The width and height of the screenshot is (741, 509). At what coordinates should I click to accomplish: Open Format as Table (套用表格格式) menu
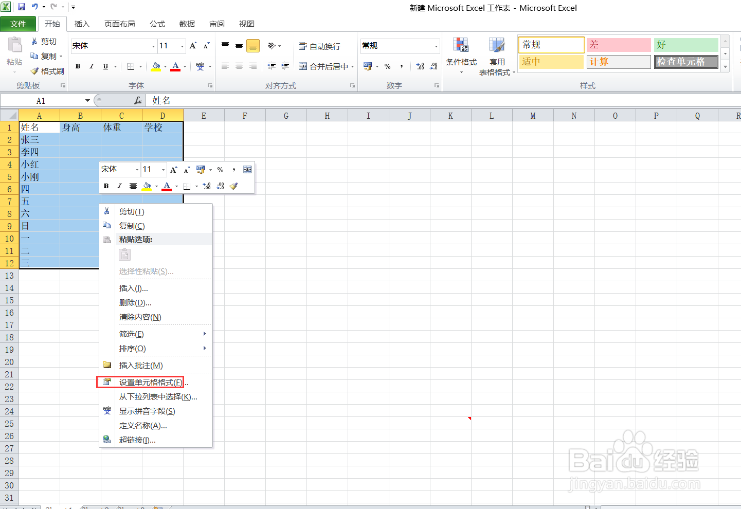(497, 57)
